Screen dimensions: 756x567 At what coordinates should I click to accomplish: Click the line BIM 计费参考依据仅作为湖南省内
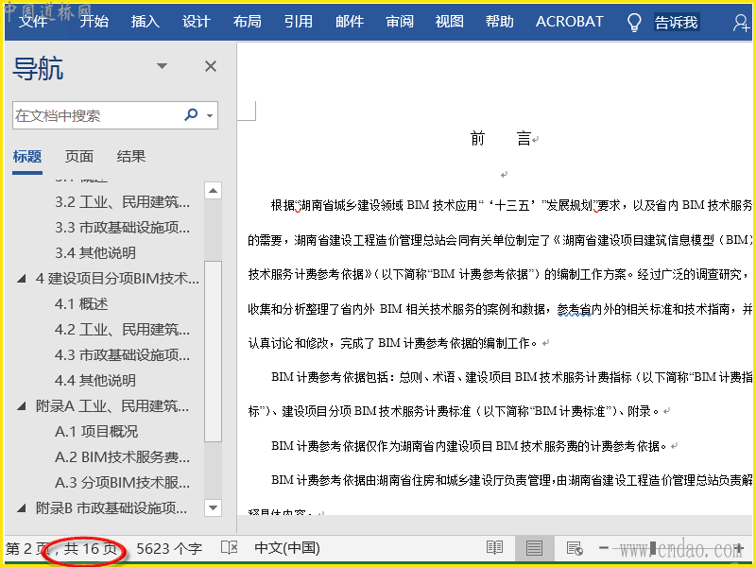[469, 446]
